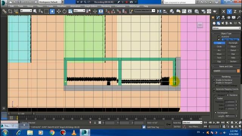The width and height of the screenshot is (242, 136).
Task: Click the Key Filters button
Action: [x=194, y=127]
